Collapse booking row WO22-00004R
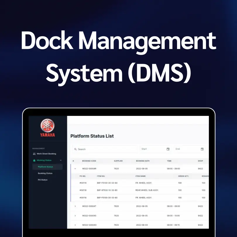Image resolution: width=237 pixels, height=237 pixels. [75, 169]
